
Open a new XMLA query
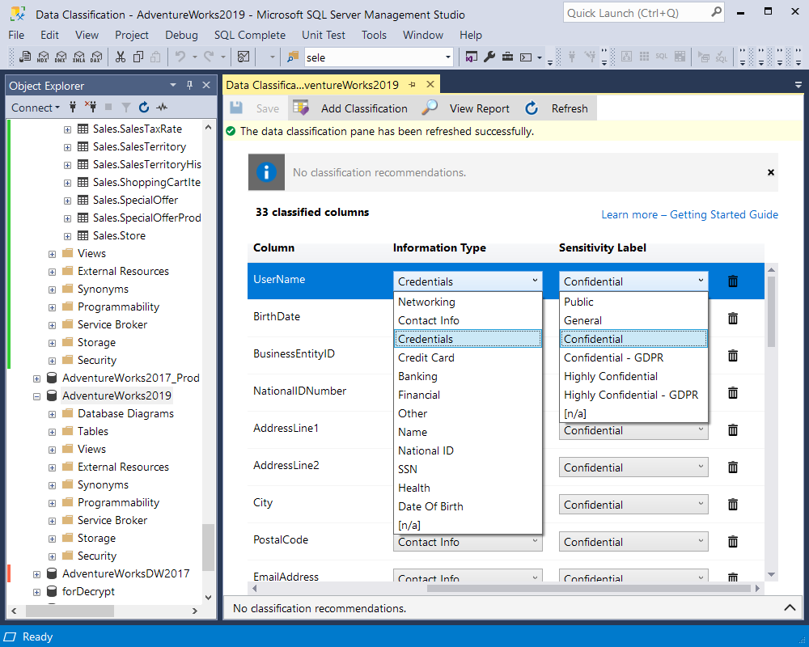(79, 57)
